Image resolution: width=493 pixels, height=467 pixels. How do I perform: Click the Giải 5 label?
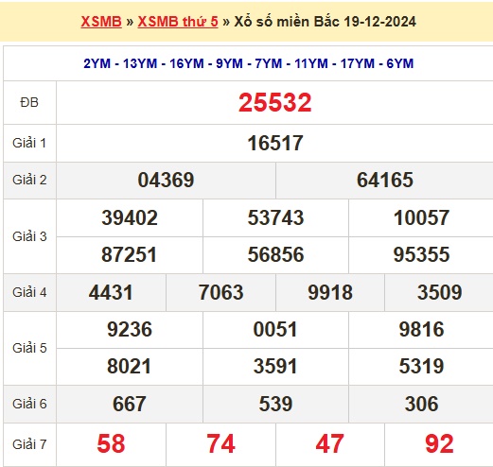[29, 348]
